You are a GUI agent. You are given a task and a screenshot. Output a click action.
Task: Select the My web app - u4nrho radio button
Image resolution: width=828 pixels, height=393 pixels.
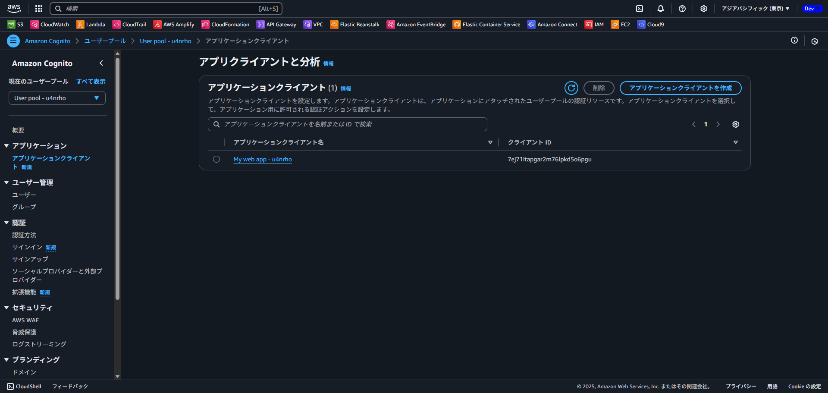216,159
